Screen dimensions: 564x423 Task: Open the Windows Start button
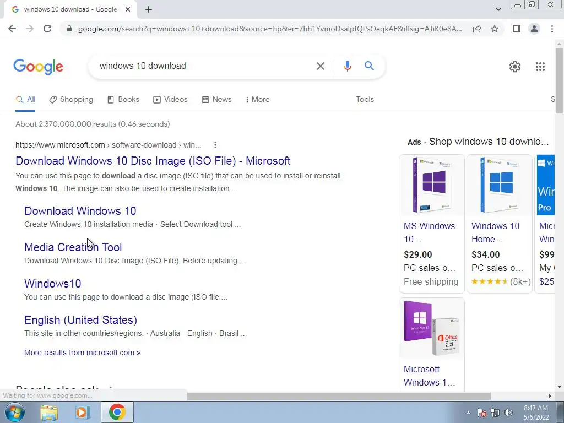click(15, 412)
